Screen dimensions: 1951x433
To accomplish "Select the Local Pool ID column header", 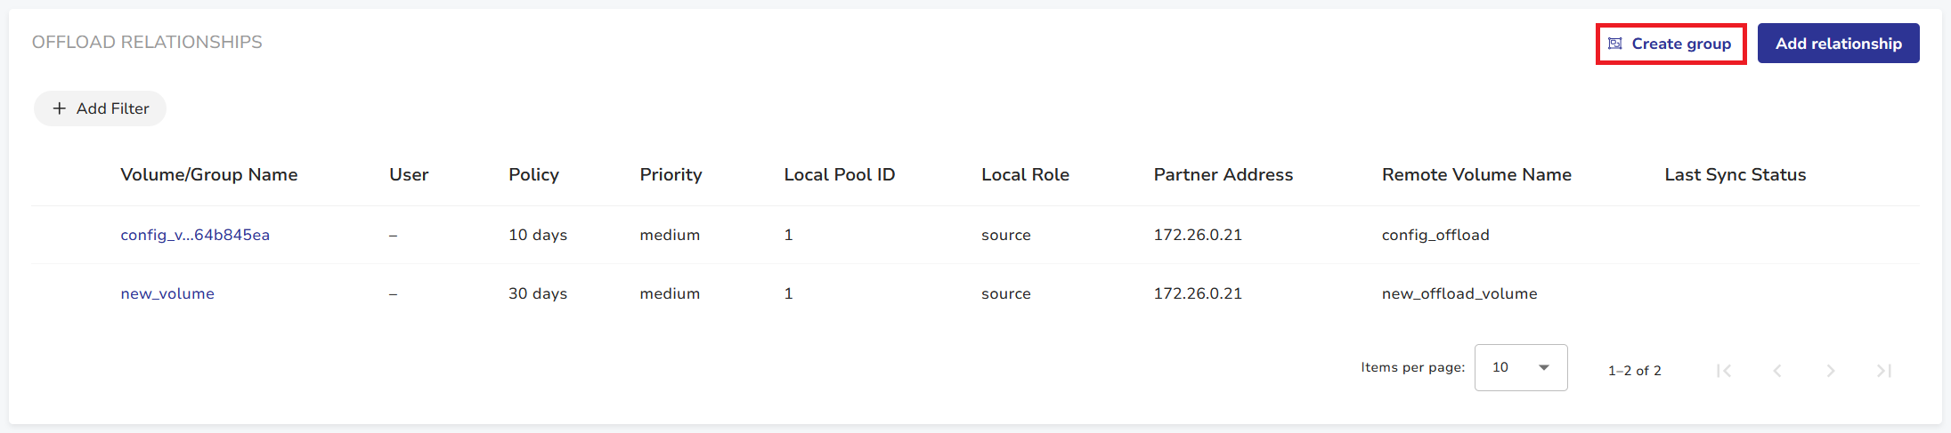I will 839,175.
